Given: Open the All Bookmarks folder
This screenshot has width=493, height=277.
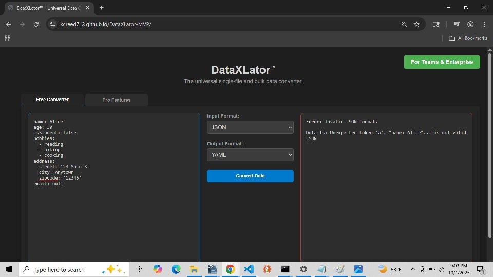Looking at the screenshot, I should 468,38.
